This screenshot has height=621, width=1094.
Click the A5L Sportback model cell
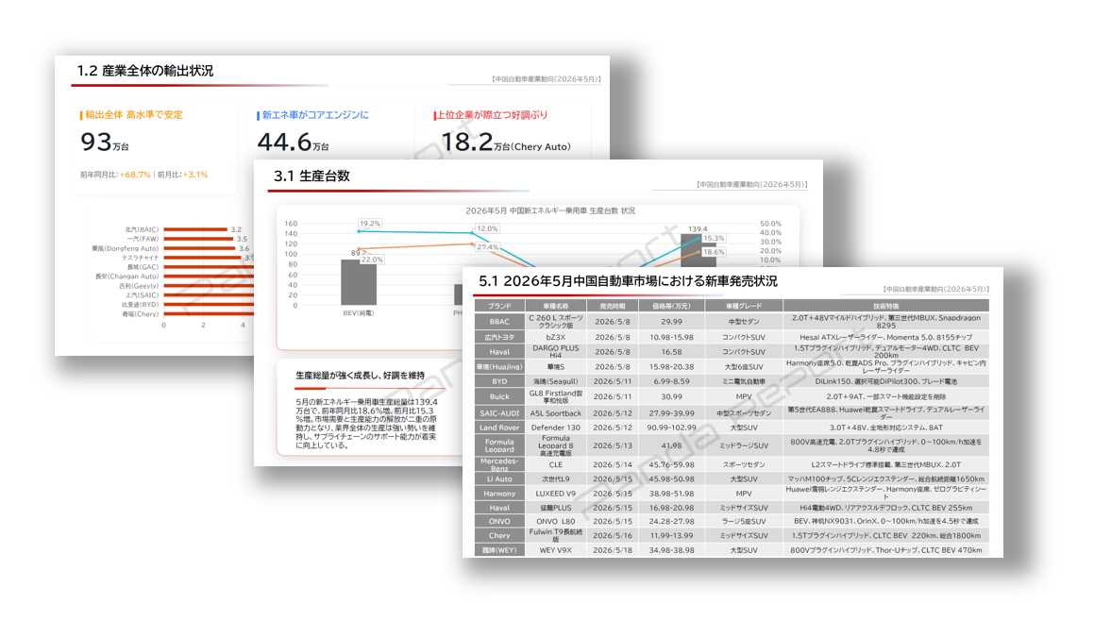click(555, 413)
